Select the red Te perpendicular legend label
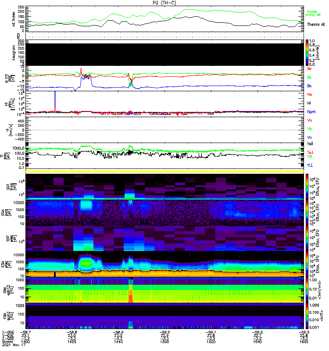 310,152
